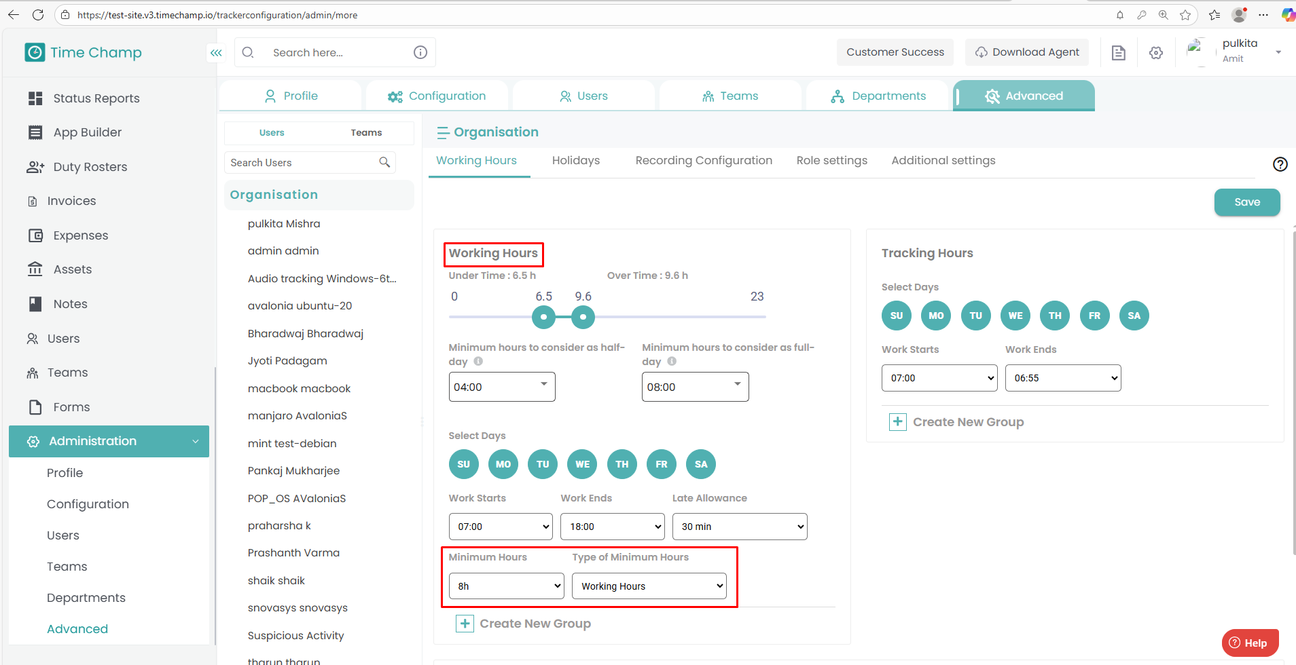The width and height of the screenshot is (1296, 665).
Task: Click info icon beside half-day label
Action: (478, 362)
